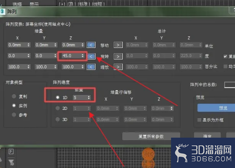Click the Scale (缩放) left arrow button
This screenshot has width=235, height=168.
91,67
